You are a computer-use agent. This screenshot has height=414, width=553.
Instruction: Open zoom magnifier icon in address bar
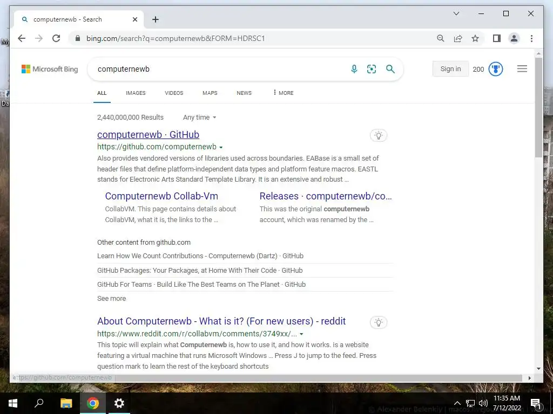tap(441, 38)
